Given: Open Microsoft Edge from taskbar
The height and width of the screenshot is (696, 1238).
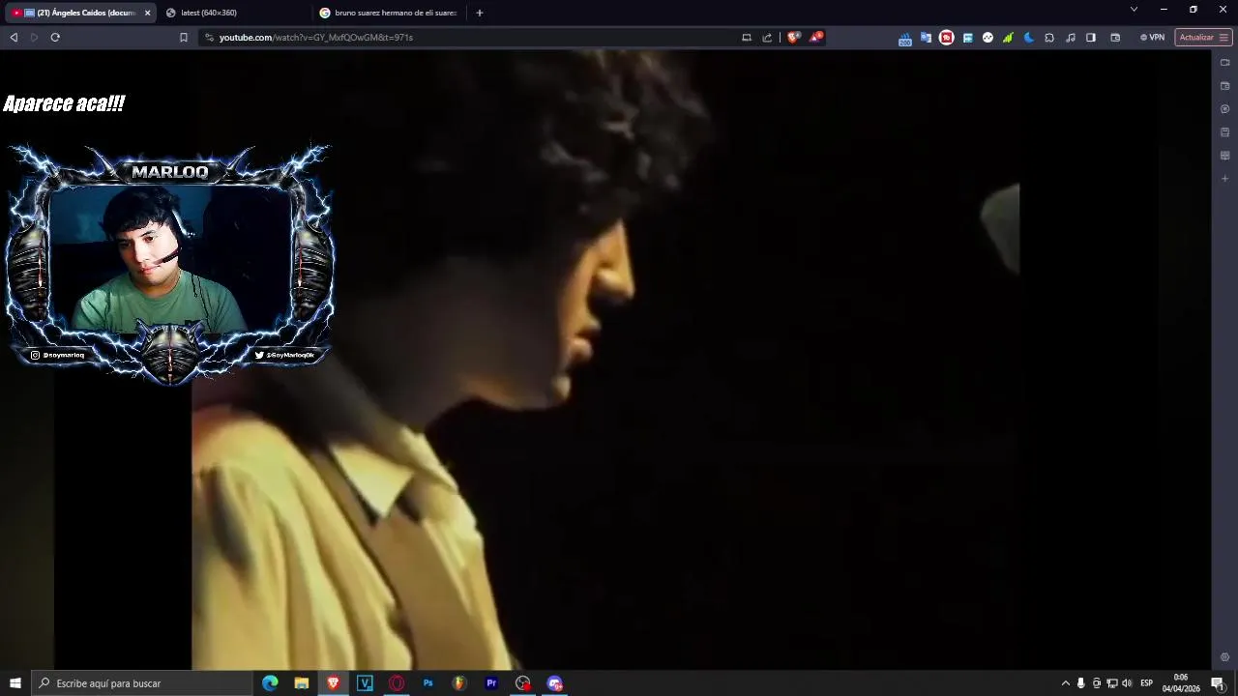Looking at the screenshot, I should click(x=270, y=683).
